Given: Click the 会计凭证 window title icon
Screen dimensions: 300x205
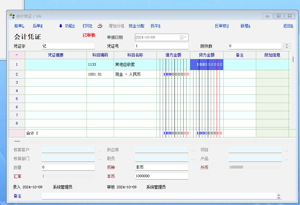Looking at the screenshot, I should 12,16.
